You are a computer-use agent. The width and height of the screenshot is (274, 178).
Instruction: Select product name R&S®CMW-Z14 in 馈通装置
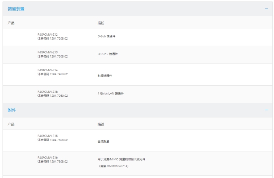click(48, 70)
